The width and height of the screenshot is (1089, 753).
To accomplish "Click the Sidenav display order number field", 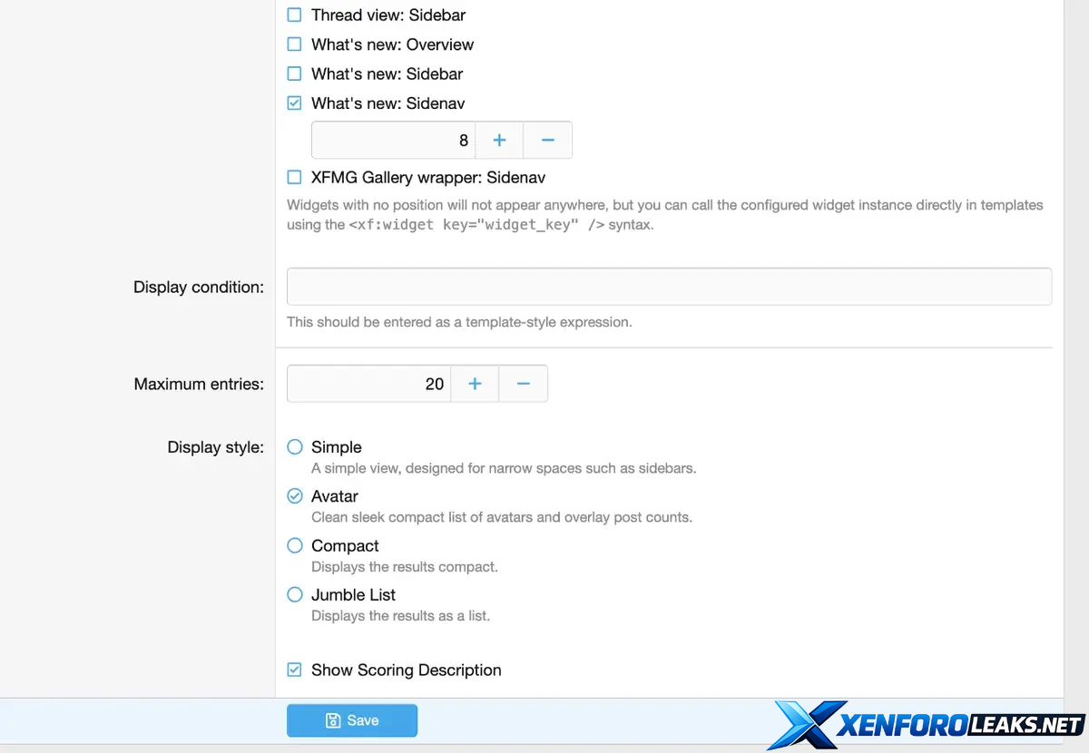I will click(393, 141).
